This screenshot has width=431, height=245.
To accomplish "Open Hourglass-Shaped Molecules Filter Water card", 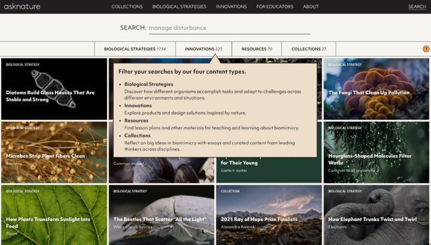I will coord(377,152).
